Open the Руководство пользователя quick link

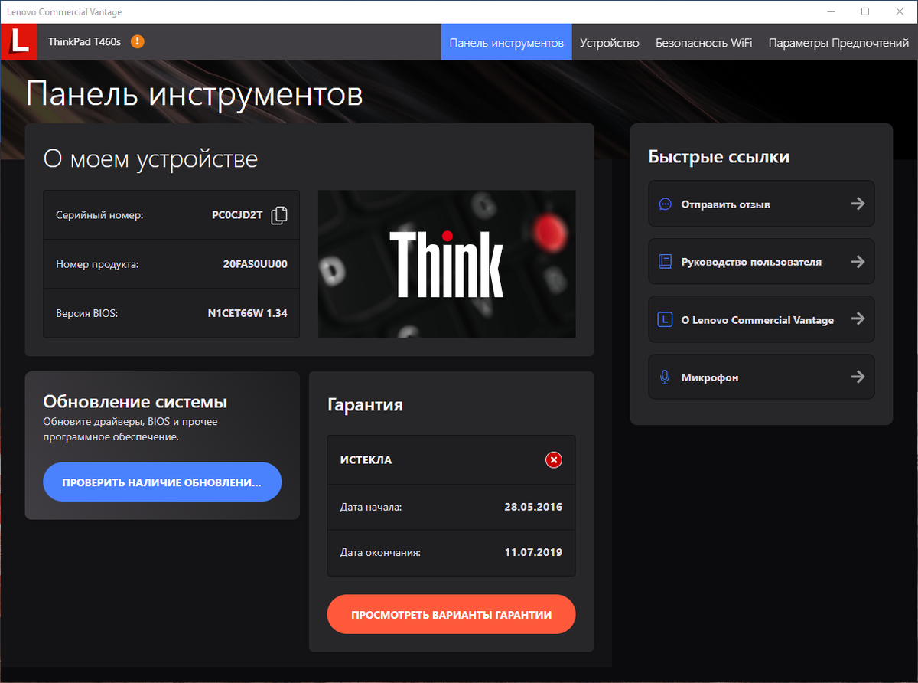pos(761,262)
